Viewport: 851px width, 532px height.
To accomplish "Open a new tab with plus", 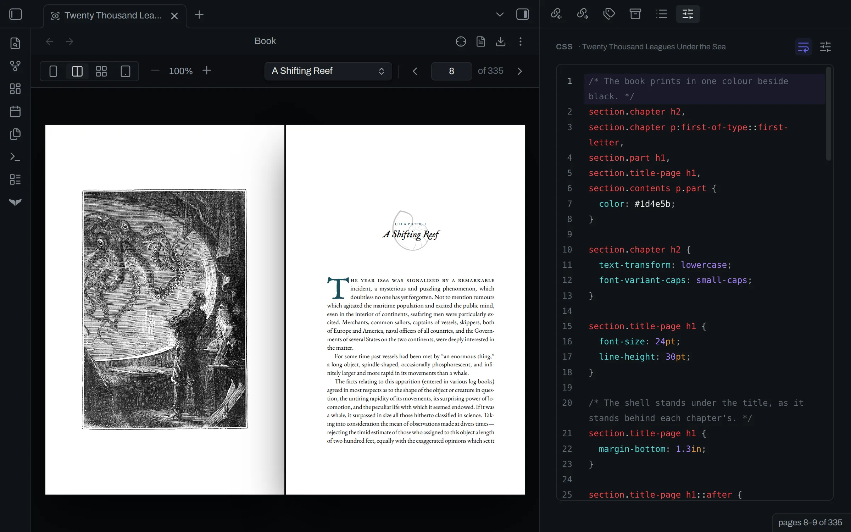I will [199, 15].
